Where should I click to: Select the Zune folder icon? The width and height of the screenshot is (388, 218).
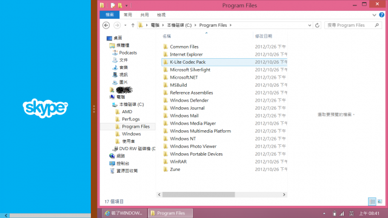166,170
